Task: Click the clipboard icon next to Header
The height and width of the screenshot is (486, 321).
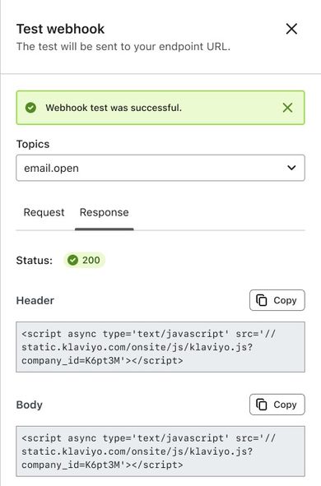Action: click(262, 300)
